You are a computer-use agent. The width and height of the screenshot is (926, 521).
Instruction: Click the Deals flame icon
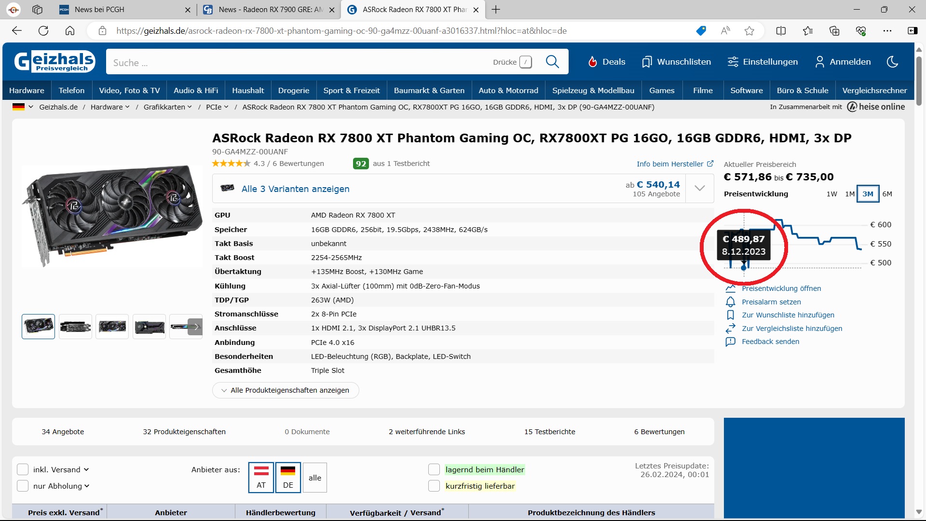click(593, 62)
